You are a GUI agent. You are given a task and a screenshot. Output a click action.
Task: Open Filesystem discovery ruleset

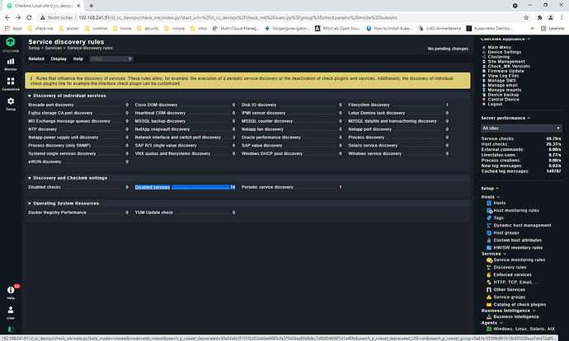click(x=369, y=105)
